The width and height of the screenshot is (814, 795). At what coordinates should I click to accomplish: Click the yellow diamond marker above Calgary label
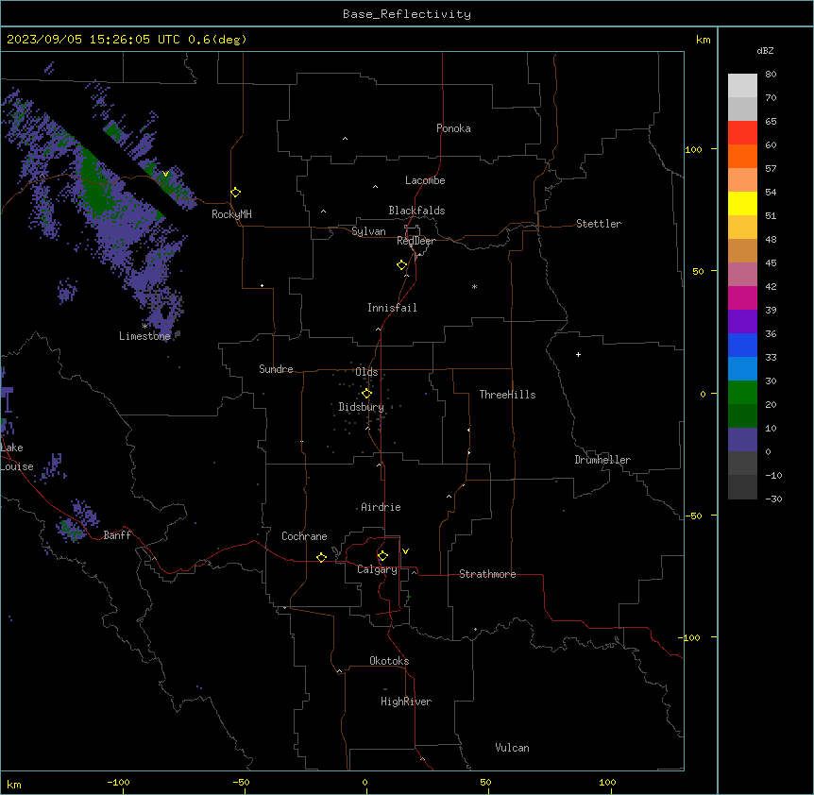tap(382, 556)
